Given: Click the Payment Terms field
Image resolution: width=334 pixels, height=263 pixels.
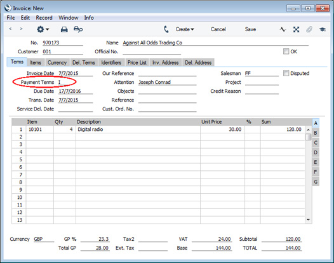Looking at the screenshot, I should pyautogui.click(x=76, y=83).
